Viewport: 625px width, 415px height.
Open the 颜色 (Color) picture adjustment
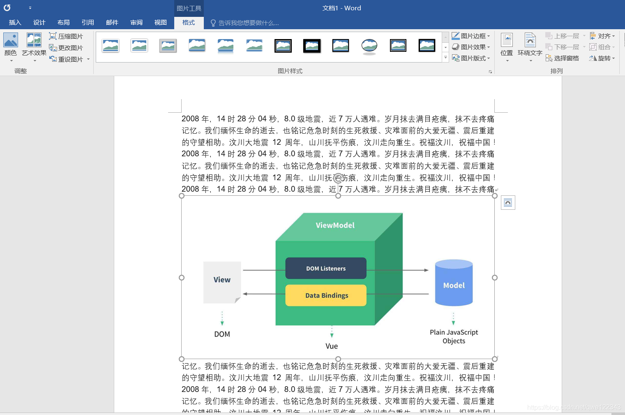tap(11, 47)
